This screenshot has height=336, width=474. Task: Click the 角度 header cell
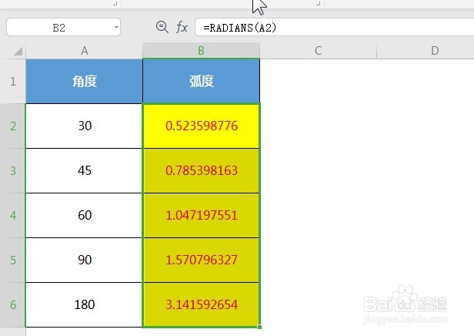85,81
